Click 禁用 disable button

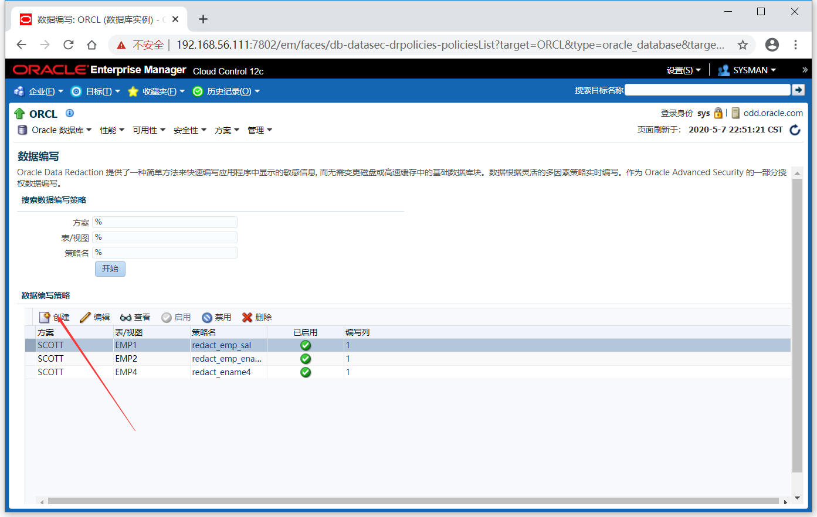[216, 317]
